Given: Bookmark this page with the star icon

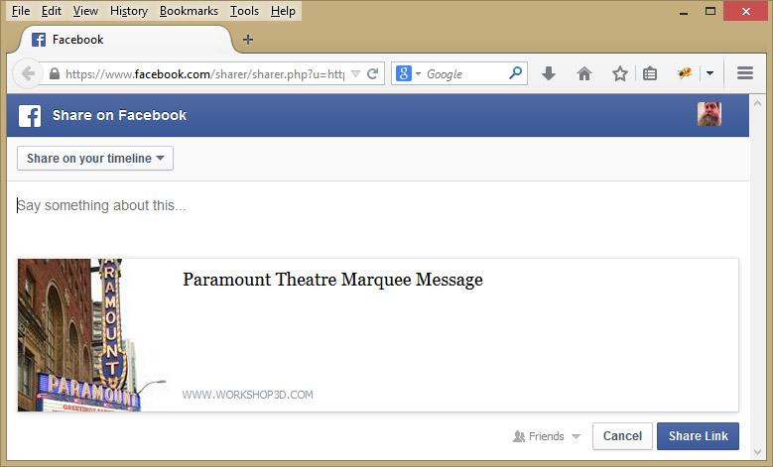Looking at the screenshot, I should pyautogui.click(x=620, y=73).
